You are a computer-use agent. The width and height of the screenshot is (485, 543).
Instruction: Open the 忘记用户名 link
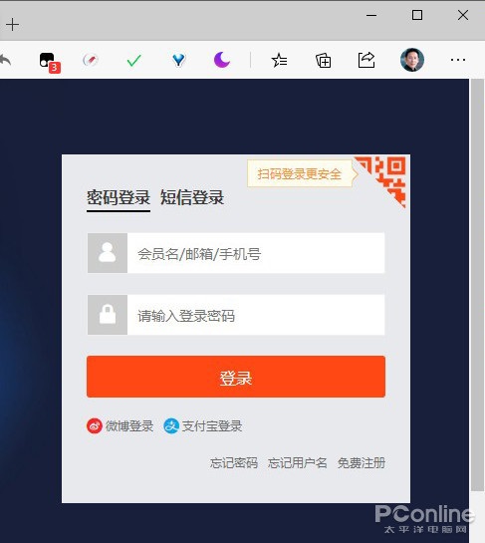298,463
